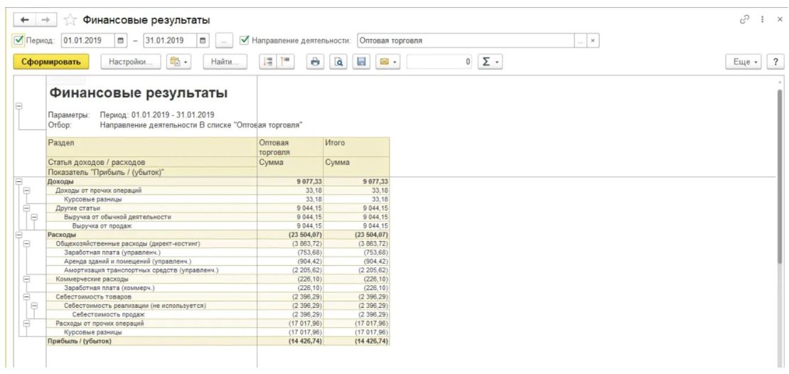Open the sum Σ dropdown
Screen dimensions: 789x374
pos(489,63)
